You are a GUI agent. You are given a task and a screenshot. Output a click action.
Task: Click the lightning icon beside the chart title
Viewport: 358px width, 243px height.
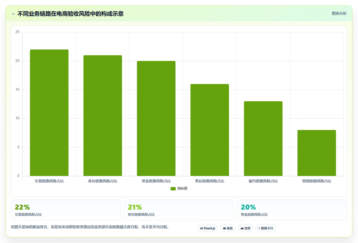coord(13,14)
